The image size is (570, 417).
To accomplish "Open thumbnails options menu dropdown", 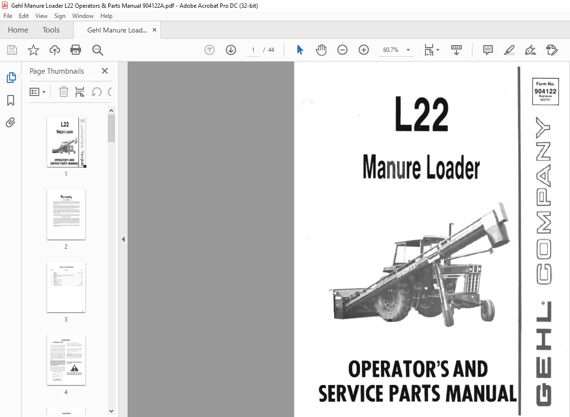I will (37, 92).
